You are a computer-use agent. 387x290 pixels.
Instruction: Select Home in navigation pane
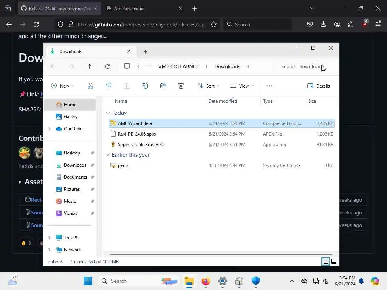tap(70, 105)
